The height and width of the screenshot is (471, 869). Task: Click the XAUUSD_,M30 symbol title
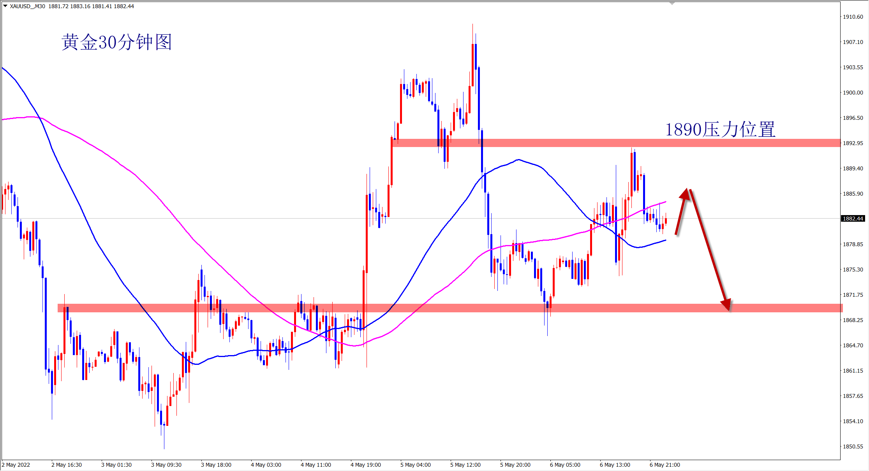coord(27,6)
